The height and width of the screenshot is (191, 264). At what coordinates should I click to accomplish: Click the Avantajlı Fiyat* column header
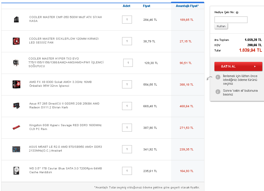[x=187, y=6]
